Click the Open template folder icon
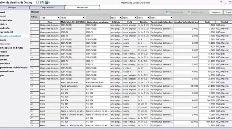 click(42, 3)
